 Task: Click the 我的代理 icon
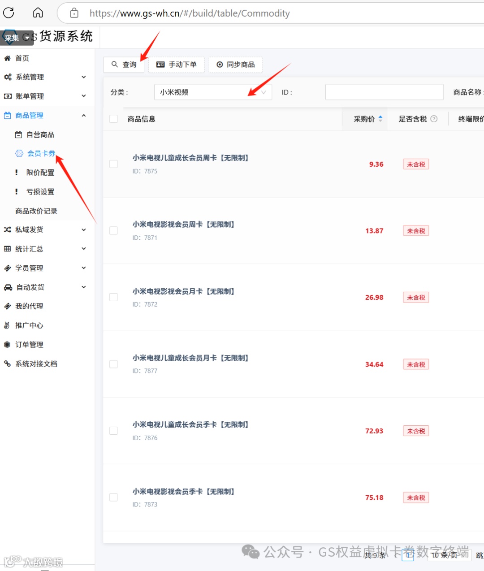pos(7,307)
